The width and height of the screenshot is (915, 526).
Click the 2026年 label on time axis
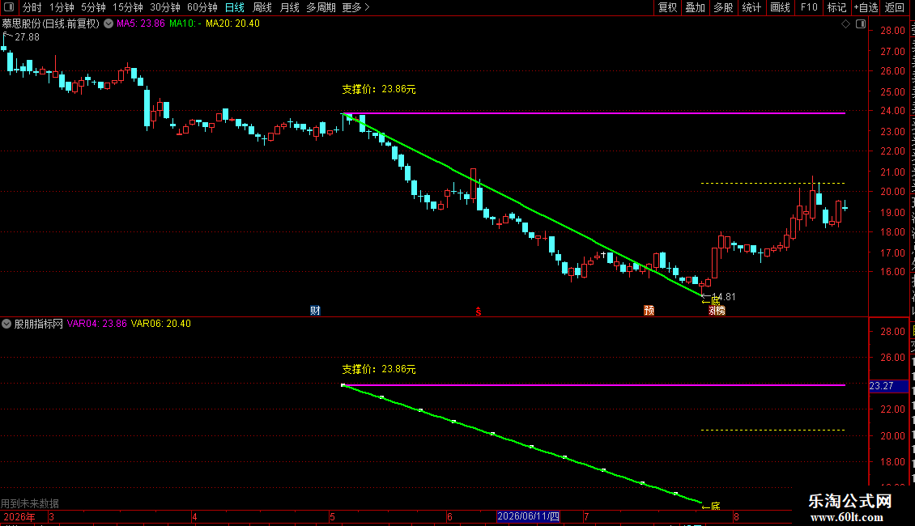(19, 516)
